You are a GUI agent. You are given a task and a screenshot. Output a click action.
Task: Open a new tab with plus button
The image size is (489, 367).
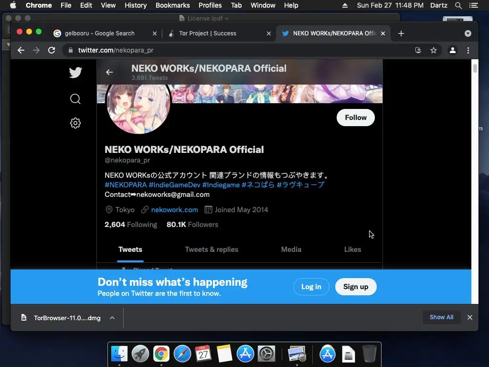(401, 33)
